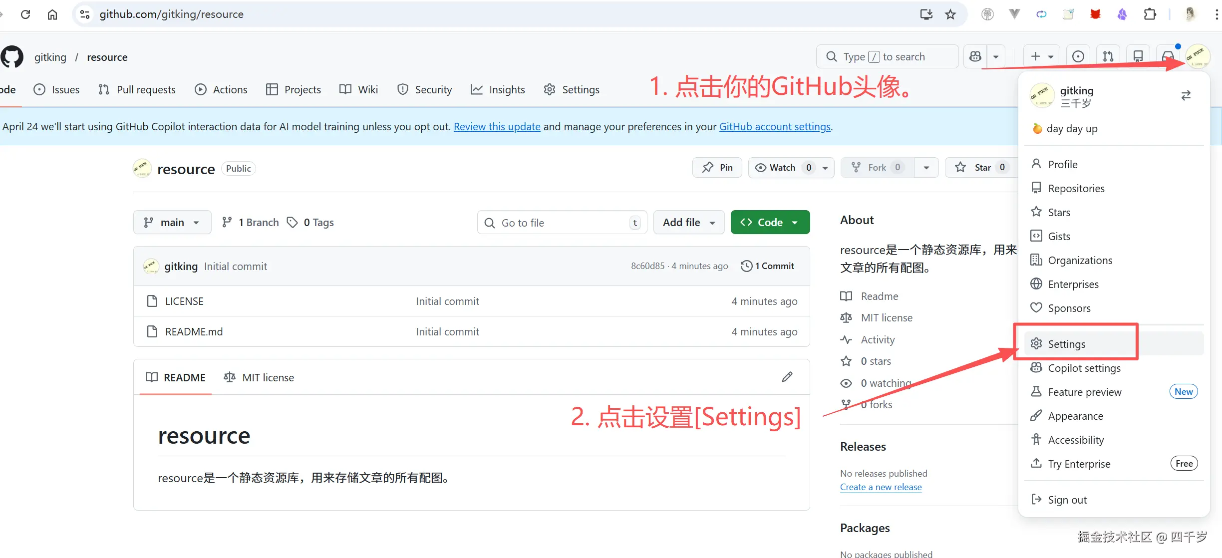Open the main branch selector dropdown

[172, 222]
